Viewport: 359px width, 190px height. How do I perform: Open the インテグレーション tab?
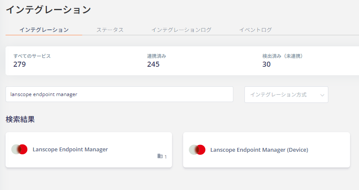click(x=44, y=30)
